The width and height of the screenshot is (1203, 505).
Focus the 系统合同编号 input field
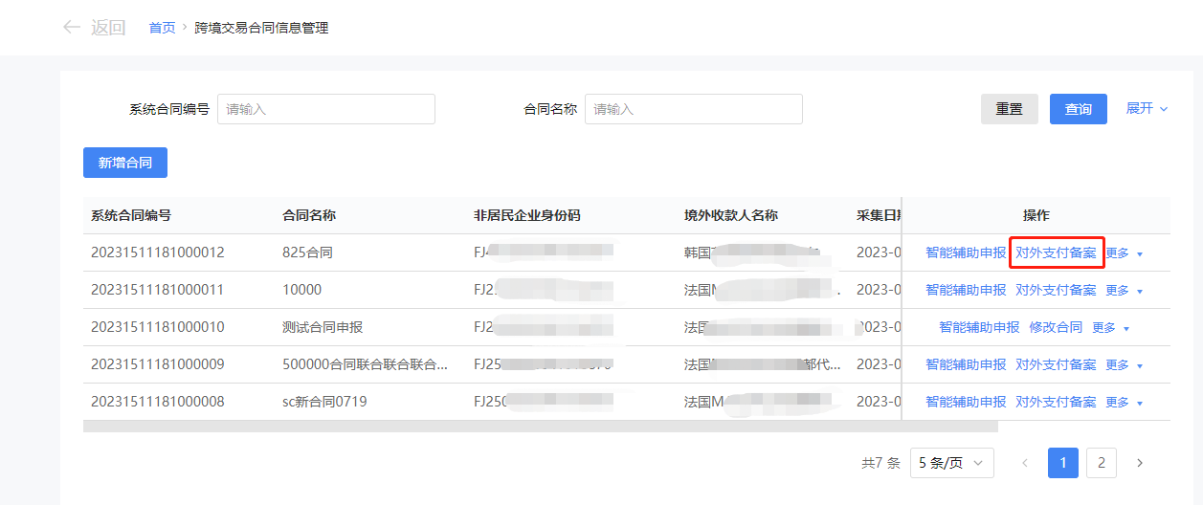pos(325,109)
